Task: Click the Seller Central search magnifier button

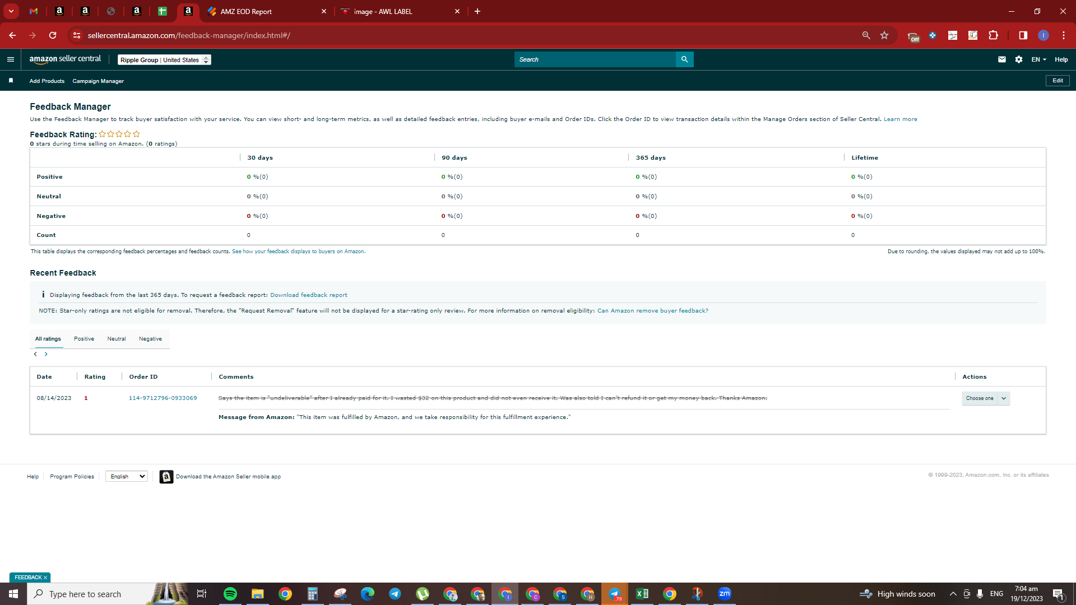Action: coord(684,59)
